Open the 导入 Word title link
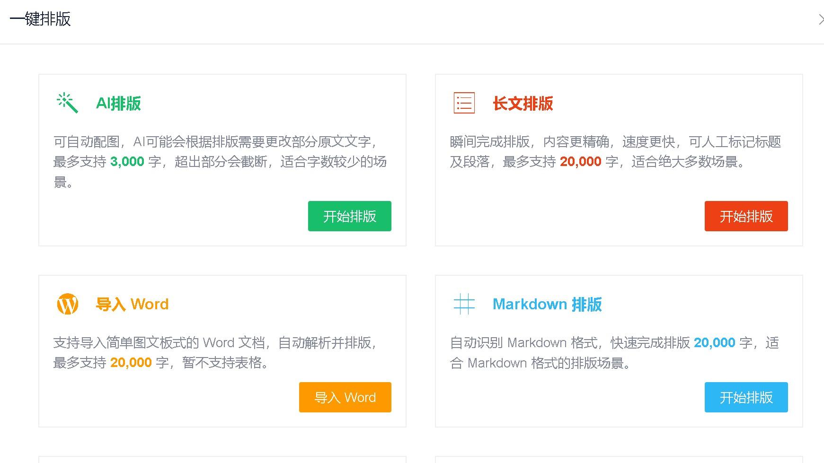This screenshot has width=824, height=463. click(133, 304)
